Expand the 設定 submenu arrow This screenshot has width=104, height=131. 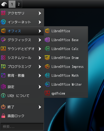point(40,87)
